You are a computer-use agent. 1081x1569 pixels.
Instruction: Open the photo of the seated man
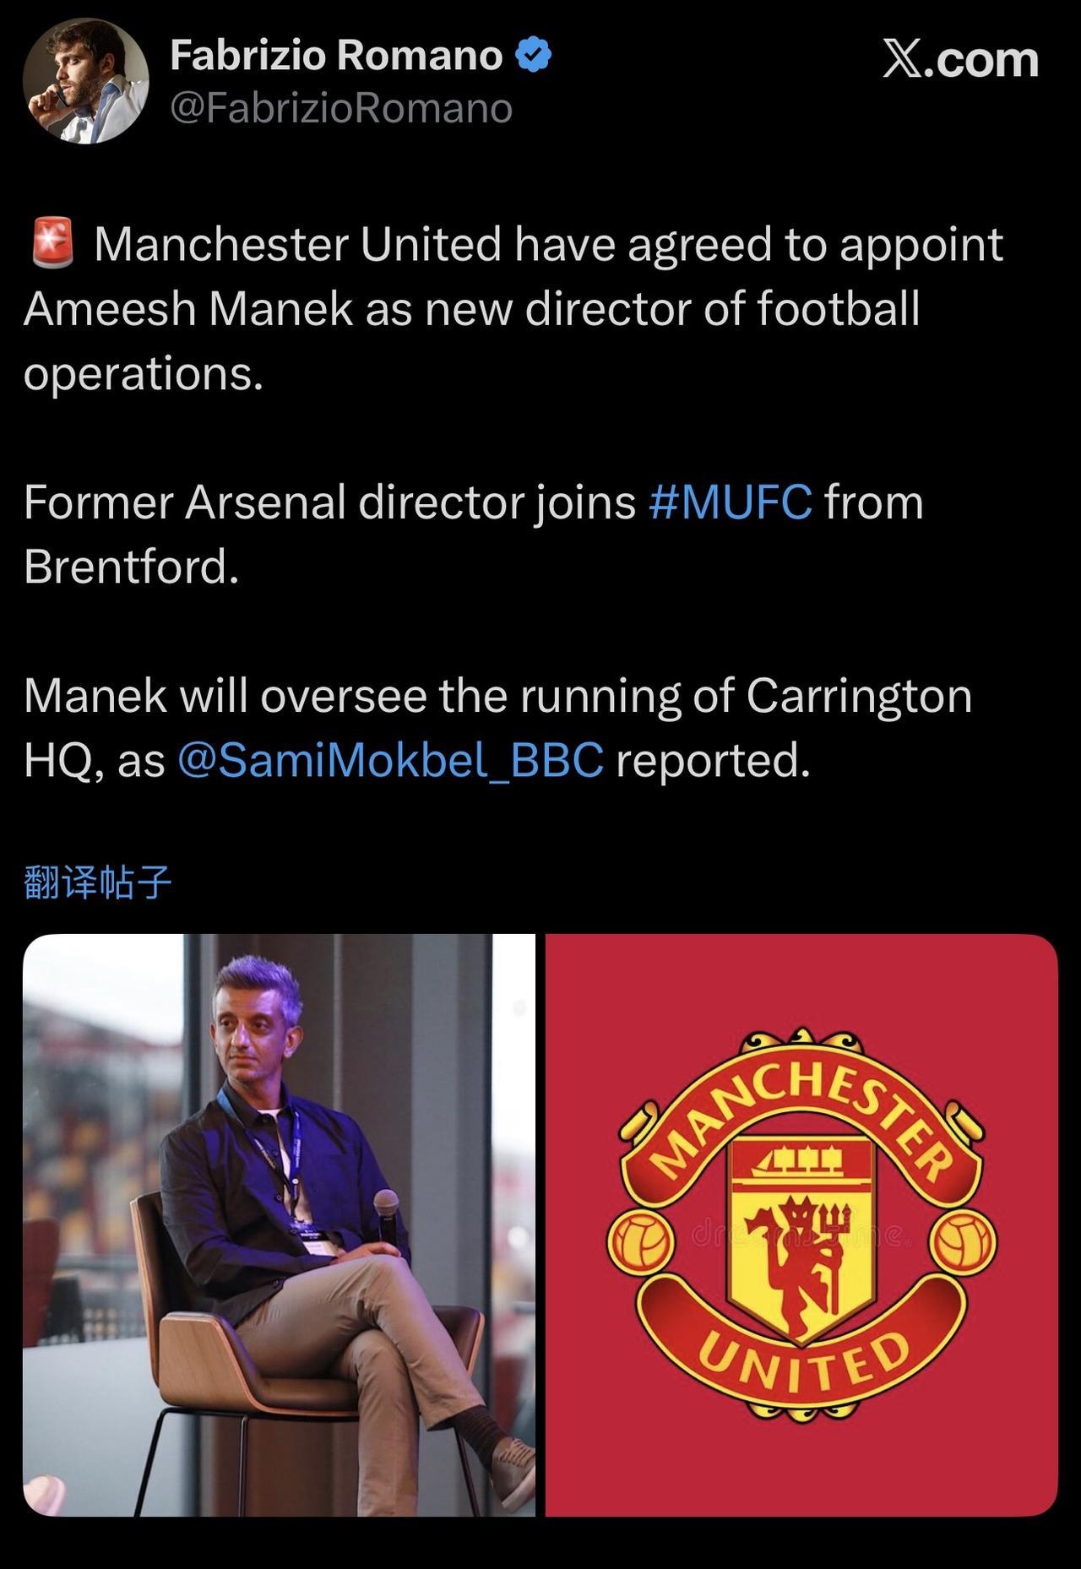[x=279, y=1224]
